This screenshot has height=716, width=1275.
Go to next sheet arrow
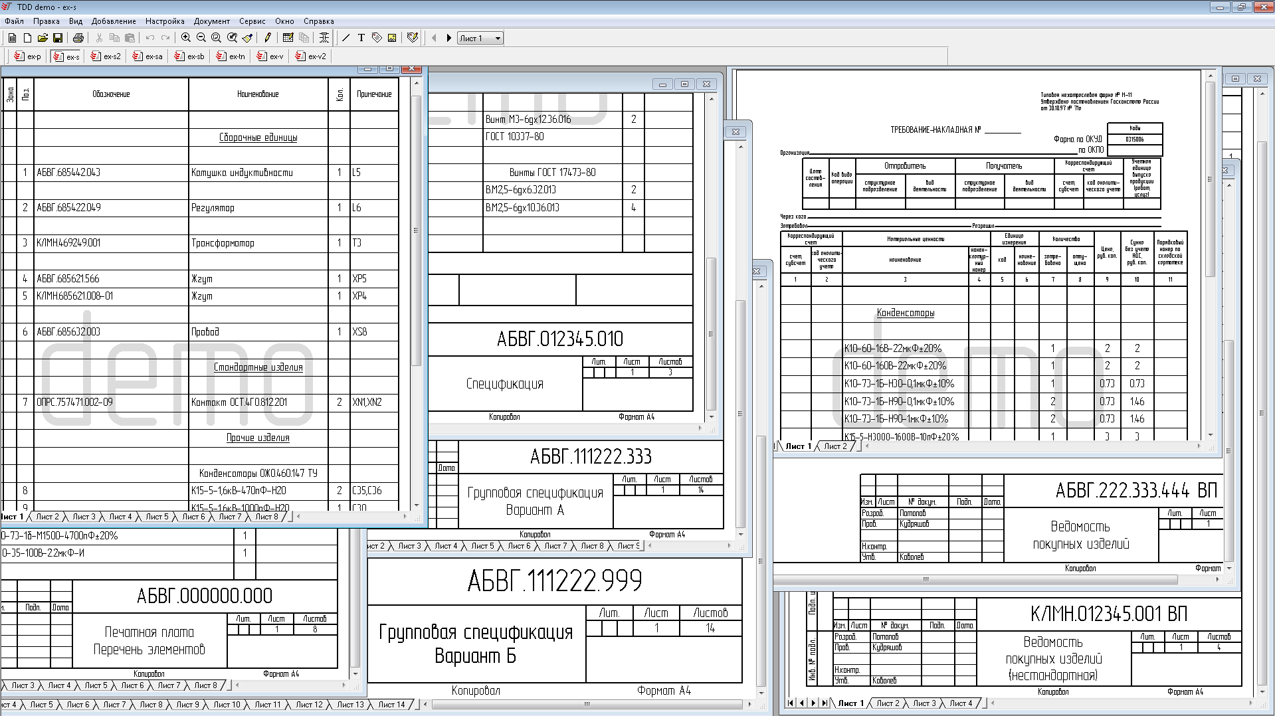pos(449,38)
